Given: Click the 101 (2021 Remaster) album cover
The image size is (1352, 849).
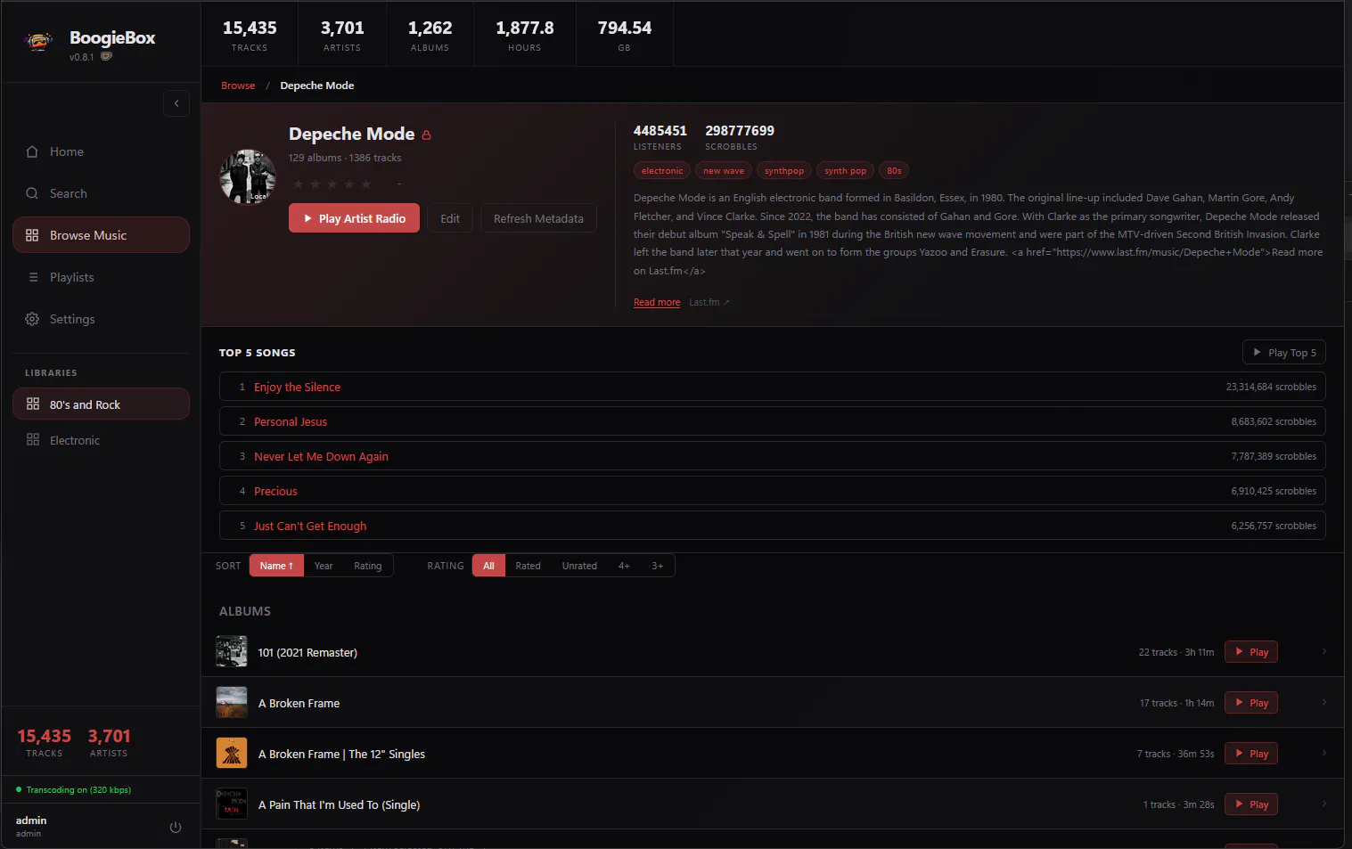Looking at the screenshot, I should (x=232, y=652).
